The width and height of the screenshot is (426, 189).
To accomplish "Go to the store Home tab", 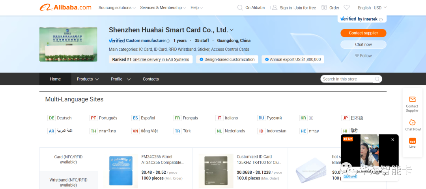I will tap(55, 79).
